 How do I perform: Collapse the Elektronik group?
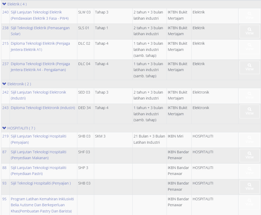(x=4, y=84)
